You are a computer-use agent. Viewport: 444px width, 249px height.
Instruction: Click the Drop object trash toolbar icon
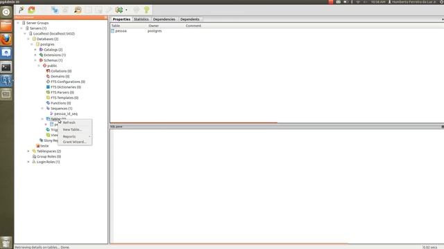(x=65, y=10)
